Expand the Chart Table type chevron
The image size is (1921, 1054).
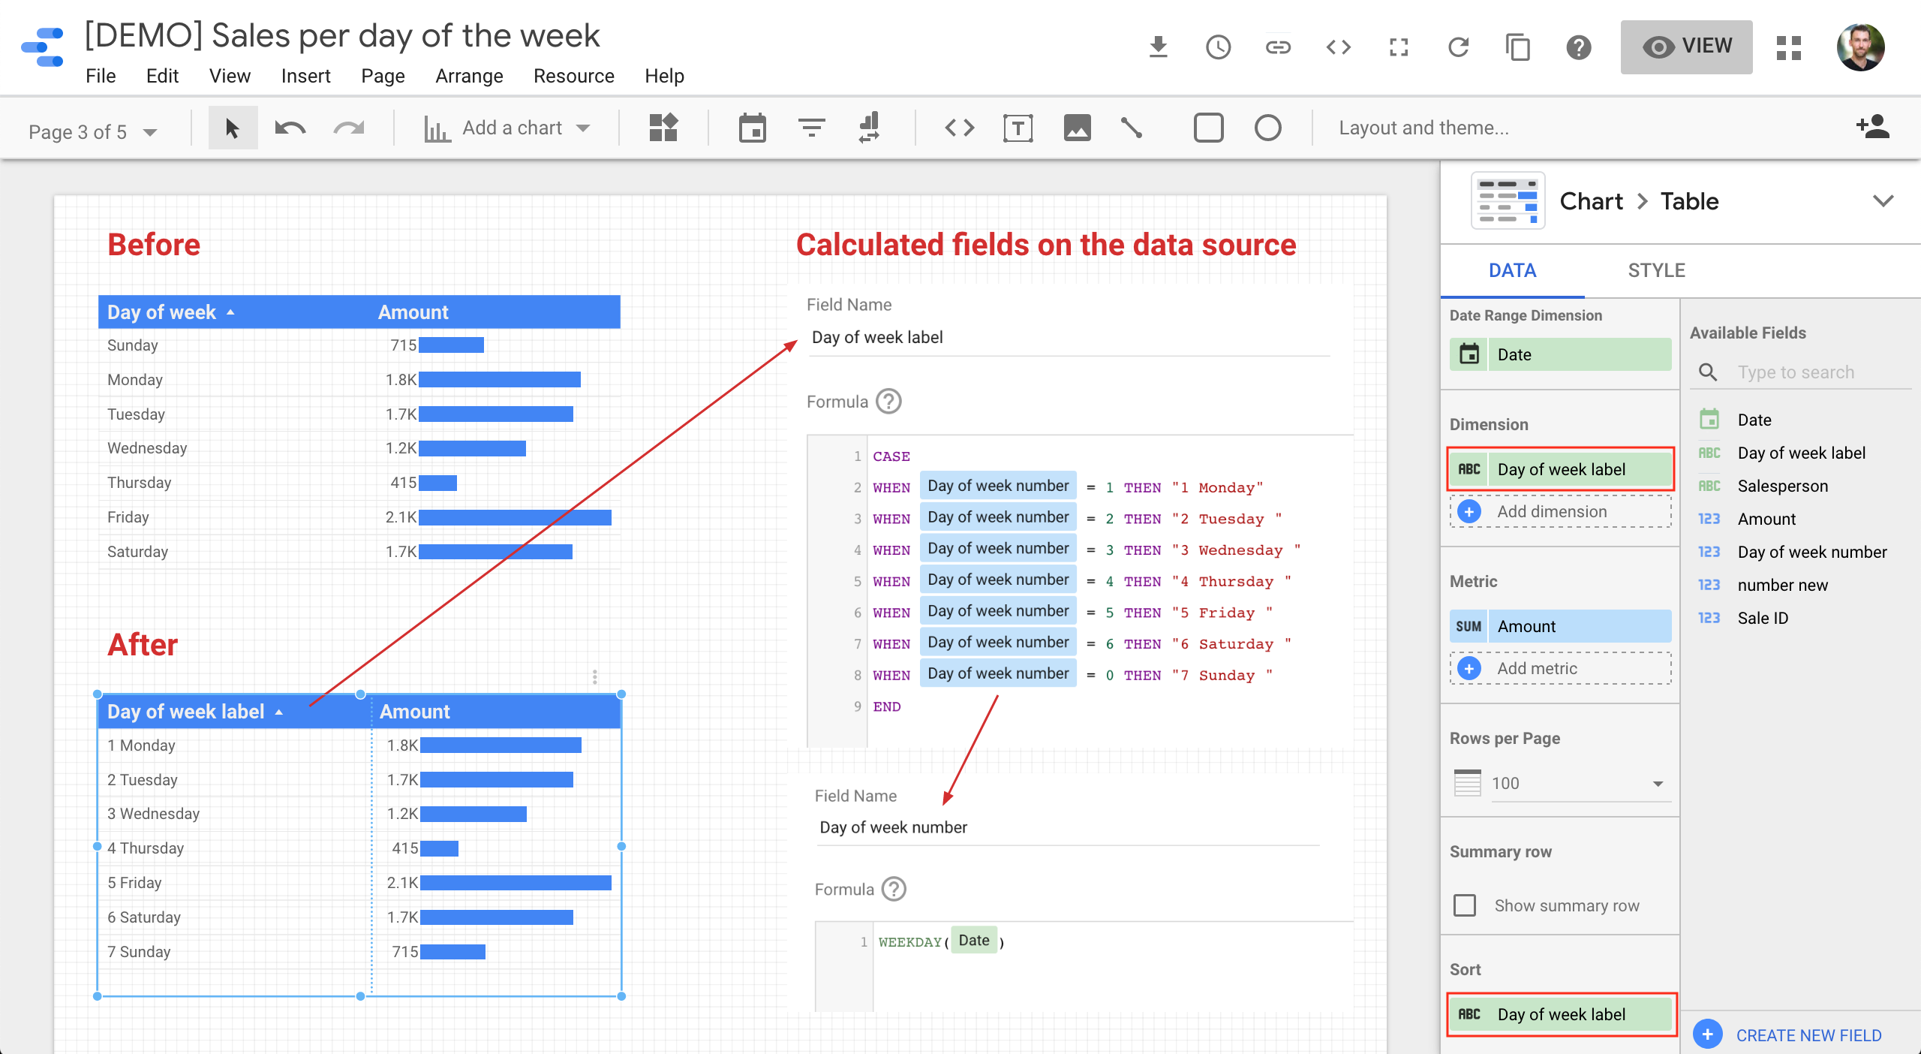(x=1883, y=201)
